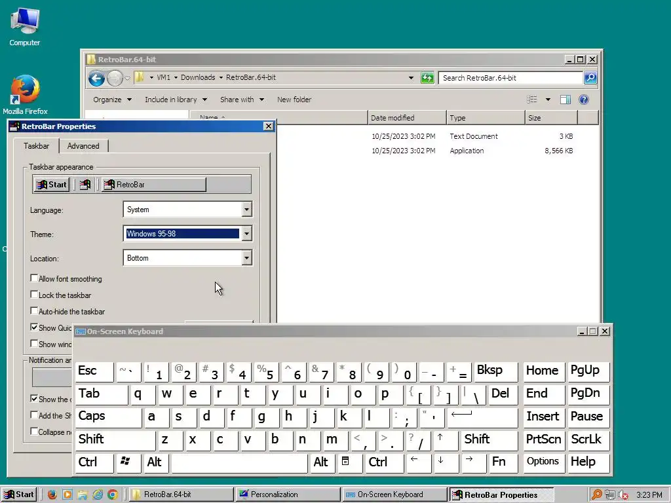
Task: Toggle the 'Collapse n...' checkbox
Action: [34, 431]
